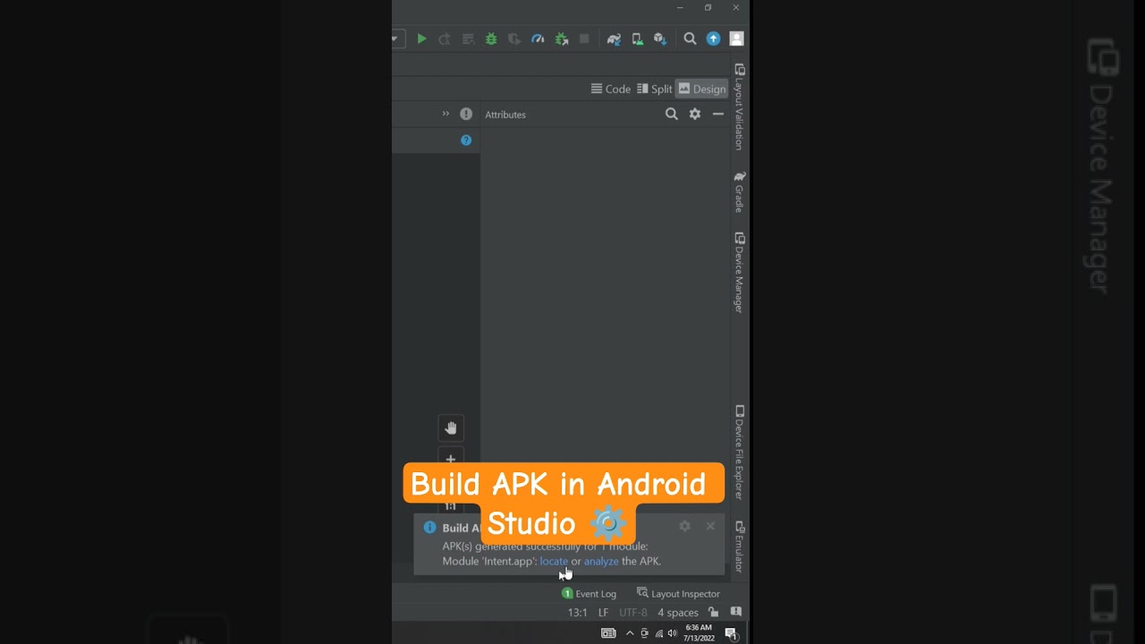1145x644 pixels.
Task: Open the Gradle side tool window
Action: (x=740, y=192)
